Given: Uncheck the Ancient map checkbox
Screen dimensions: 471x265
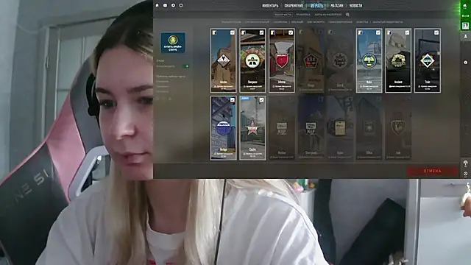Looking at the screenshot, I should click(x=407, y=32).
